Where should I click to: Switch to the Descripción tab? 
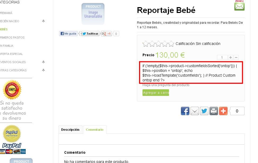click(x=70, y=129)
